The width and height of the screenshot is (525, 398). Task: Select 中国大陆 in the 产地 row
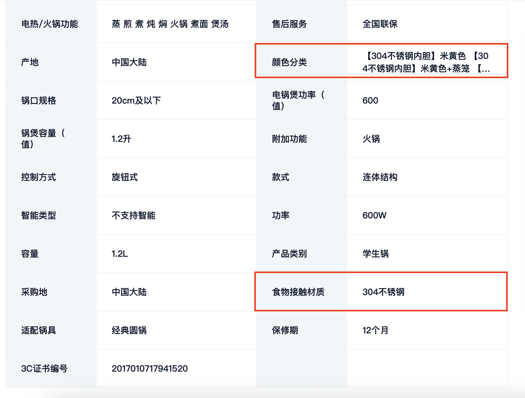[129, 62]
